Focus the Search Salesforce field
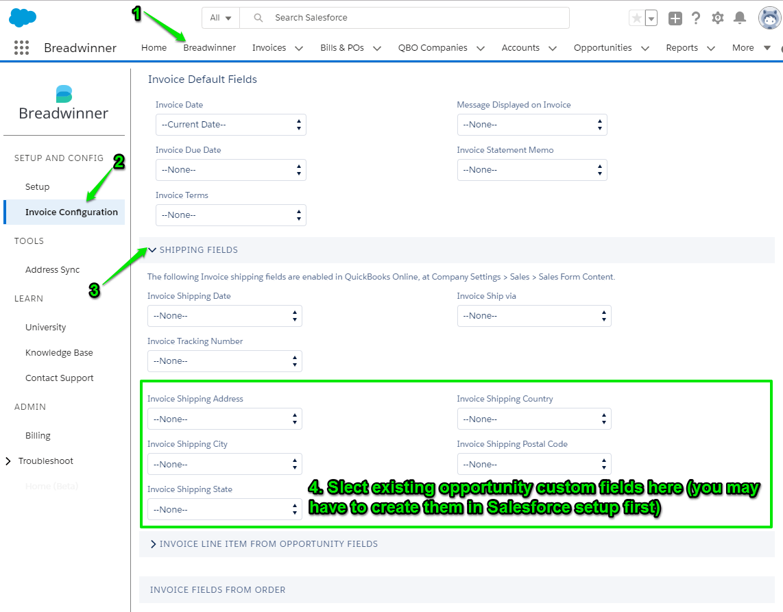This screenshot has width=783, height=612. (x=405, y=18)
